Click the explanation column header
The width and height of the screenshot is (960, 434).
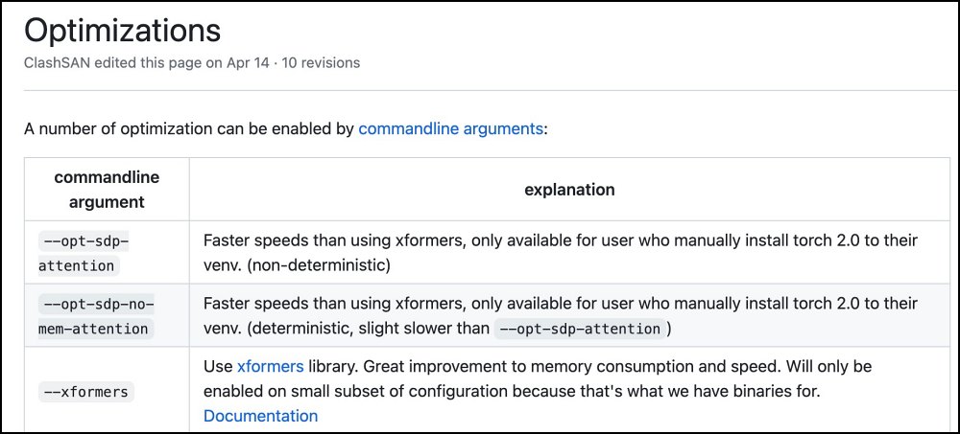coord(569,190)
